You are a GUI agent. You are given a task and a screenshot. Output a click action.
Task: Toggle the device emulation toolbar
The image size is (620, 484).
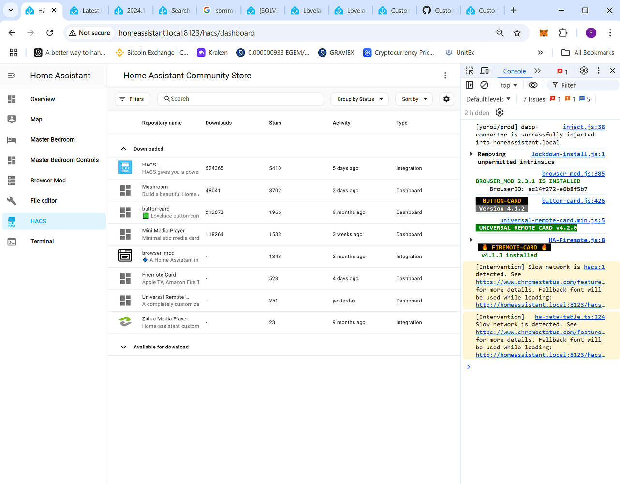[484, 70]
